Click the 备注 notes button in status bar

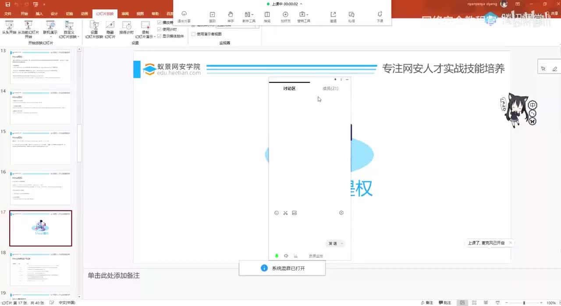click(427, 302)
